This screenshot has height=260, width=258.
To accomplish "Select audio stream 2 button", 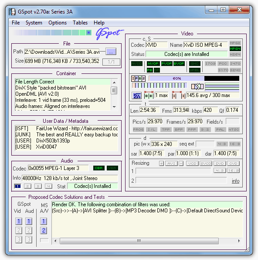I will click(x=27, y=186).
